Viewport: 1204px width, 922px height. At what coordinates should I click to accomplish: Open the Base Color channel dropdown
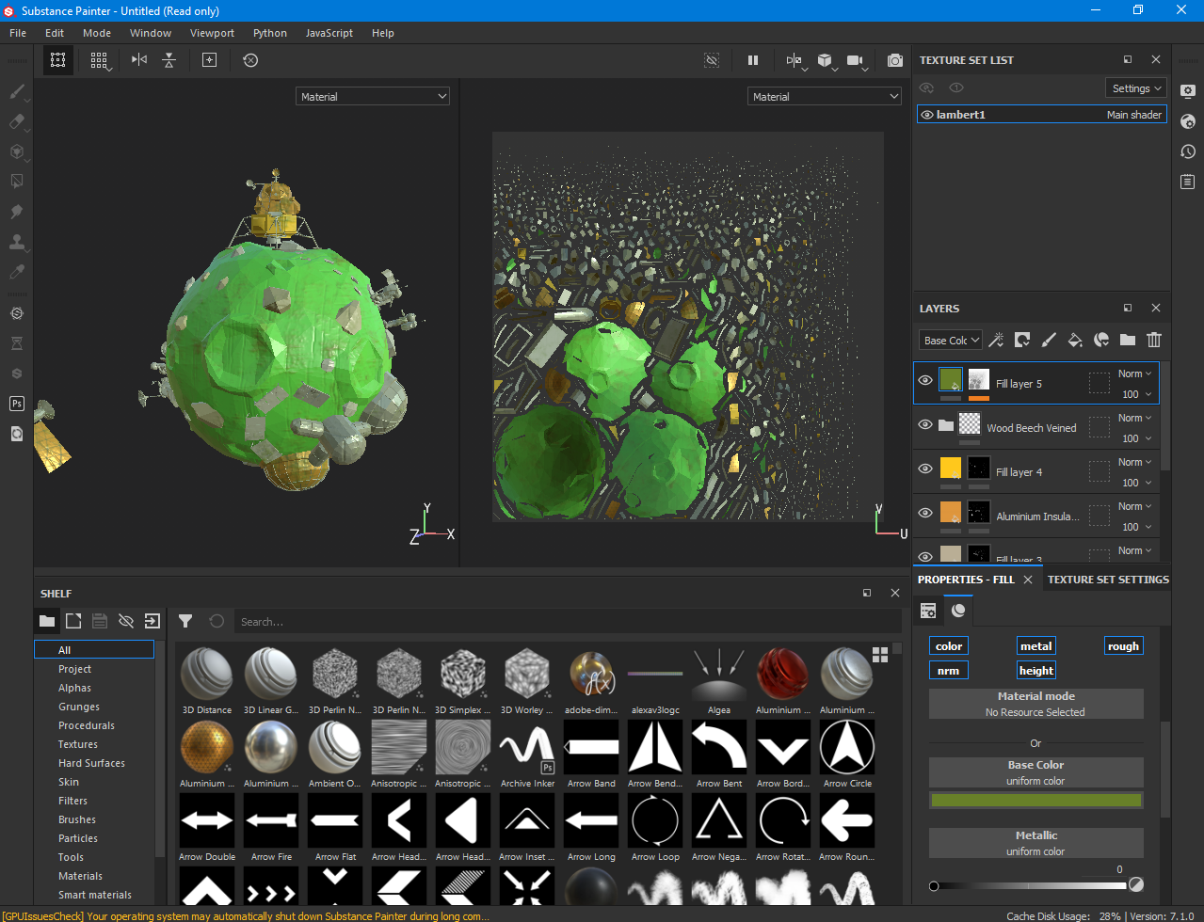pyautogui.click(x=951, y=341)
